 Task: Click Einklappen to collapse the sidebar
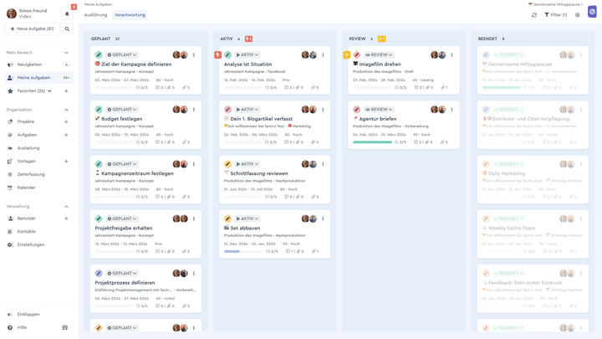click(28, 315)
